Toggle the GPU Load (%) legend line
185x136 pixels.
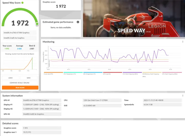(x=112, y=73)
